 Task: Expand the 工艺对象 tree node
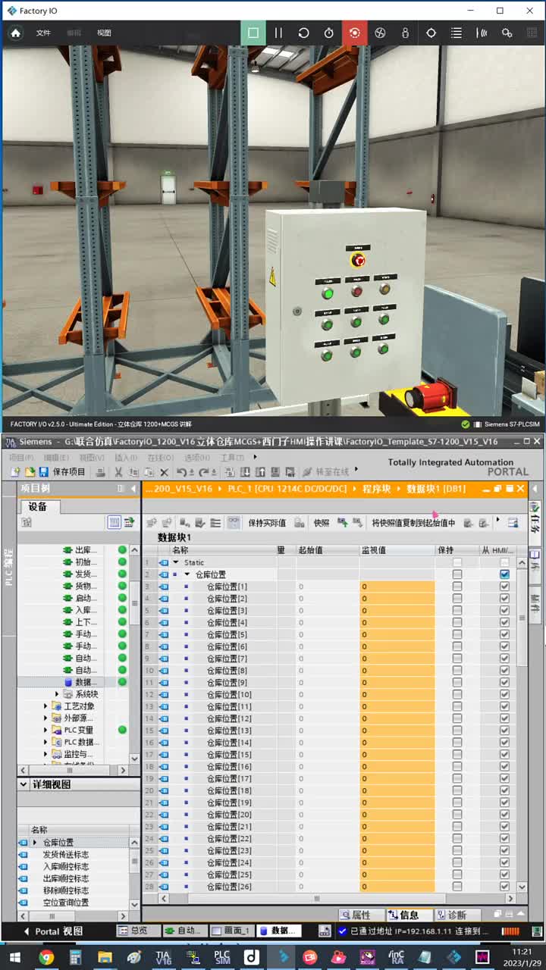(45, 706)
